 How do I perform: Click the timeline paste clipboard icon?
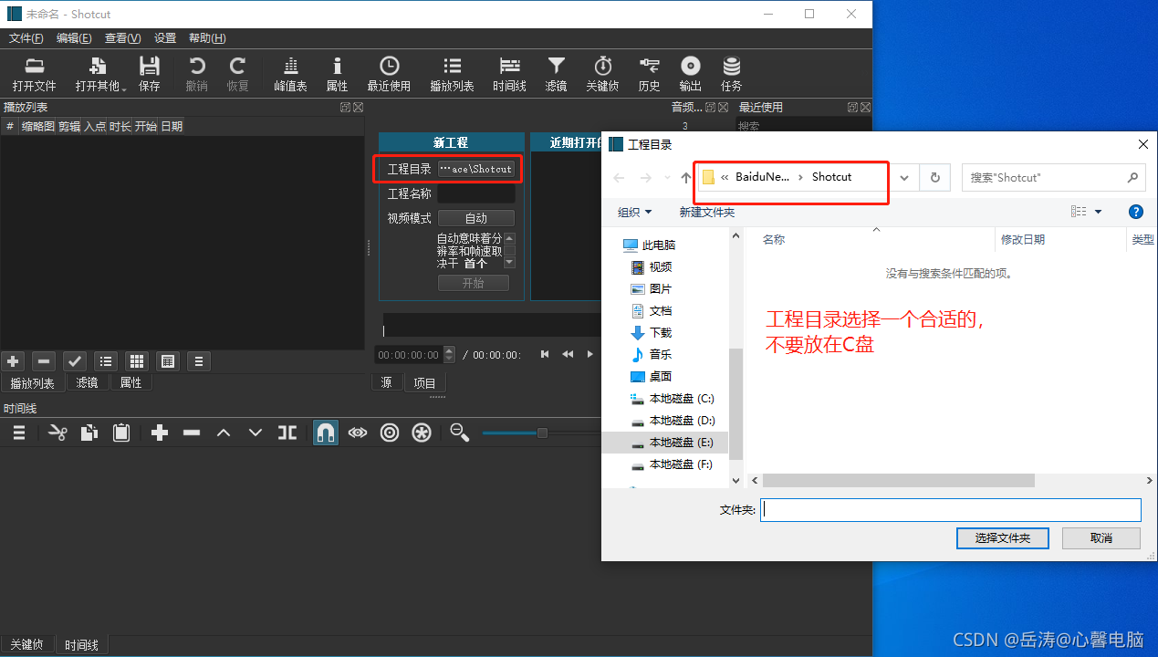[121, 433]
